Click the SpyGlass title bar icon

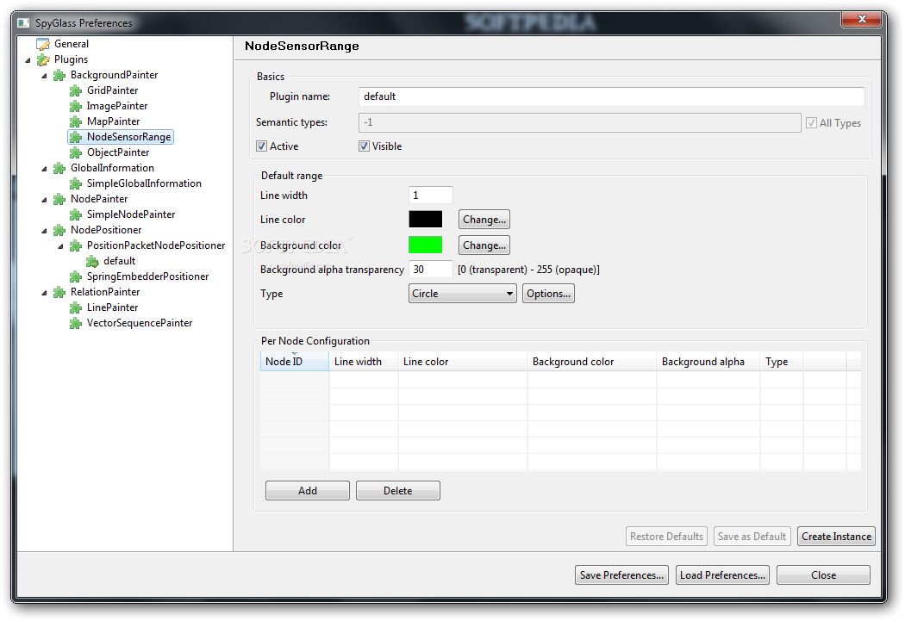coord(23,23)
